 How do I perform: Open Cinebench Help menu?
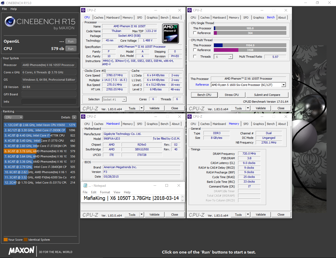tap(14, 9)
